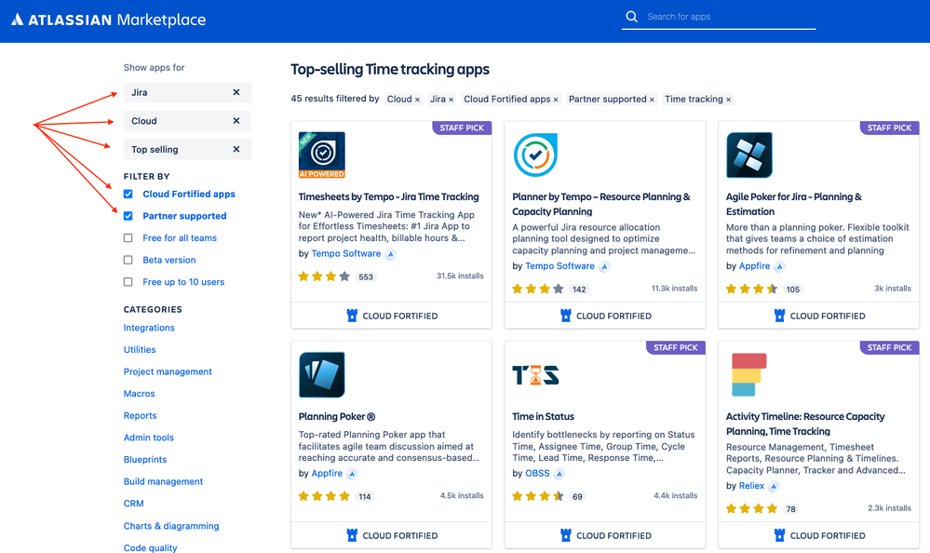Remove the Cloud Fortified apps filter chip
Screen dimensions: 930x553
tap(556, 100)
